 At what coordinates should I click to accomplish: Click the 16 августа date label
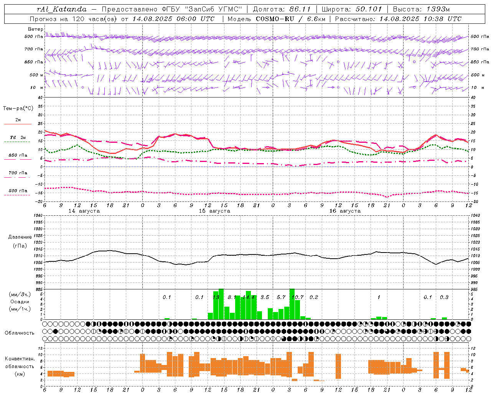[x=345, y=211]
